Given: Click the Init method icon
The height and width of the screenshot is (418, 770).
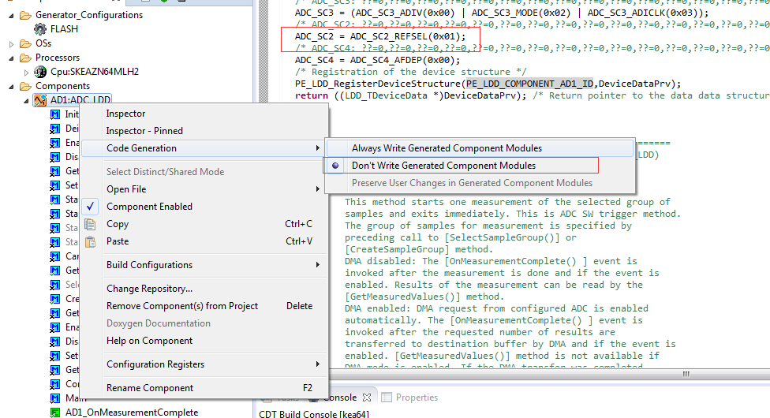Looking at the screenshot, I should click(x=55, y=114).
